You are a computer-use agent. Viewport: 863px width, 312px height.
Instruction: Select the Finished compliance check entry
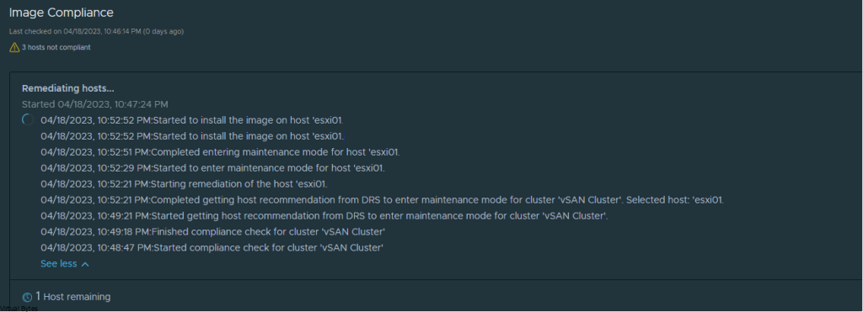(x=212, y=232)
